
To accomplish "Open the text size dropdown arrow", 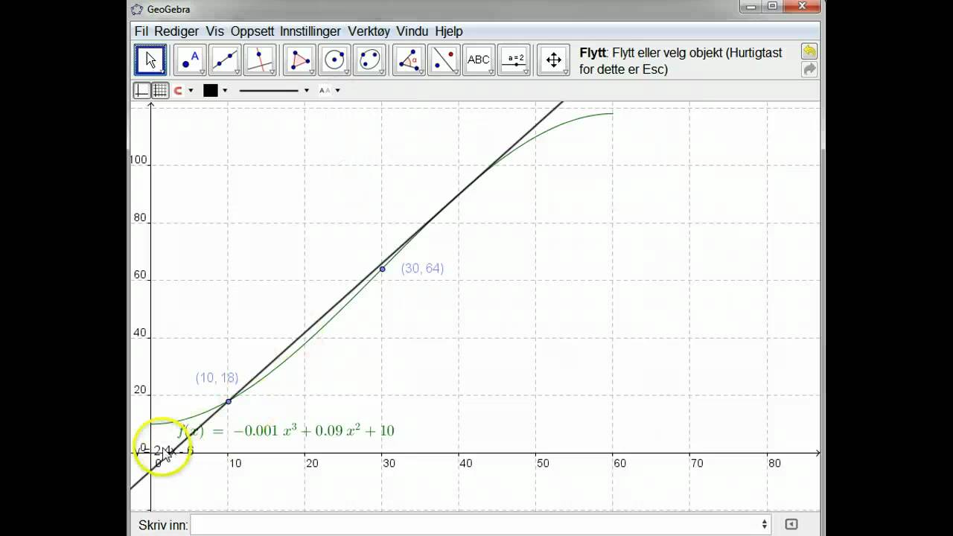I will [337, 91].
